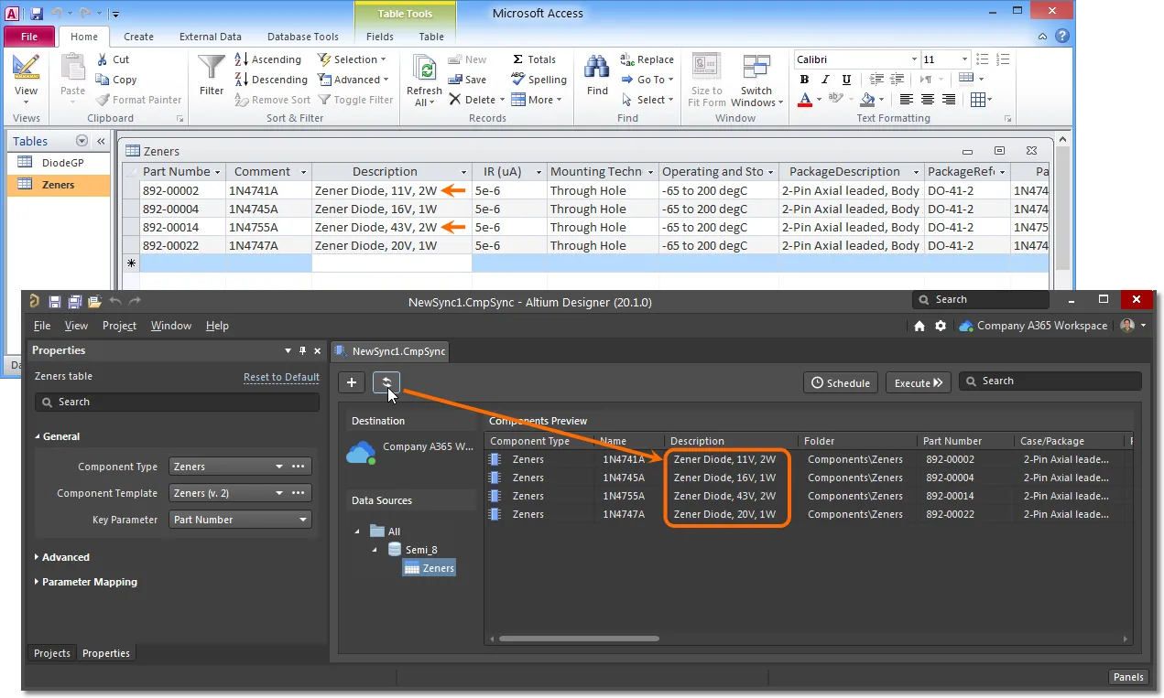Apply Underline formatting in Access ribbon
This screenshot has width=1164, height=698.
[x=846, y=80]
